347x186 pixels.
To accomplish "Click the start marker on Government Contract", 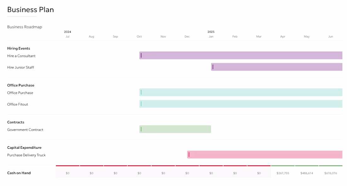I will pos(141,129).
